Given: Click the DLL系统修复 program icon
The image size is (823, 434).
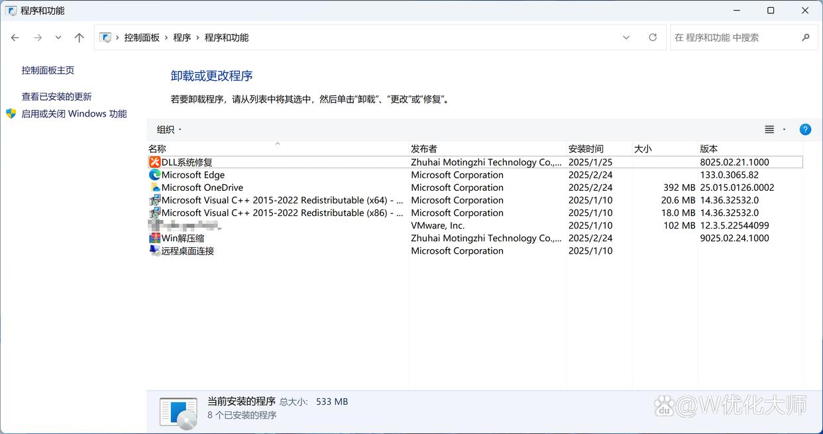Looking at the screenshot, I should click(x=154, y=162).
